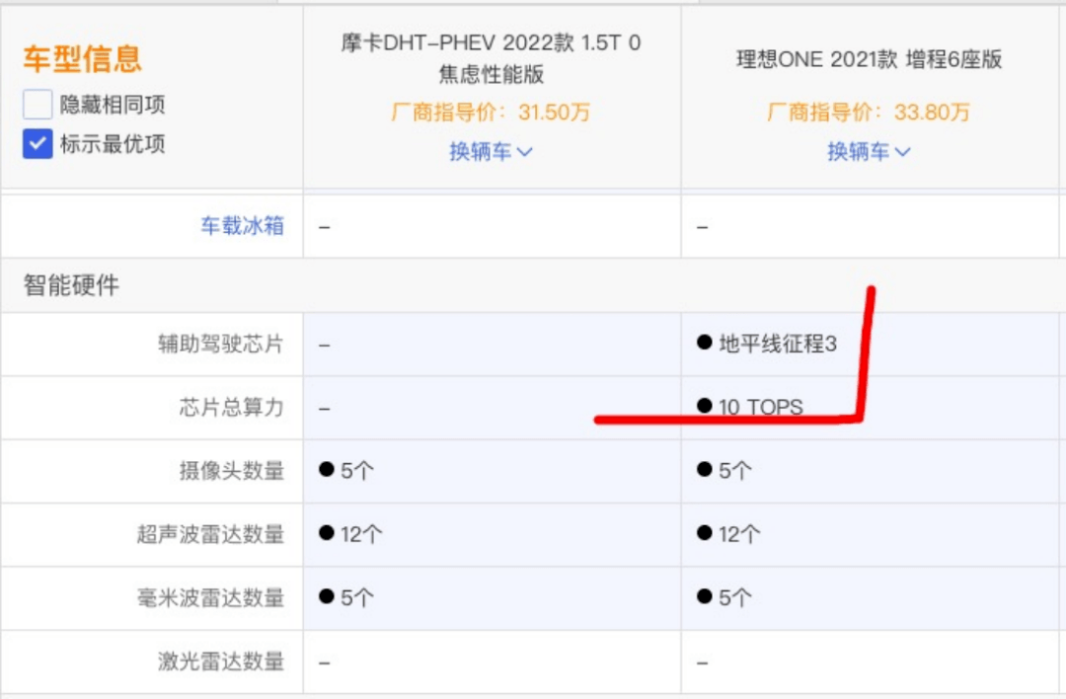The width and height of the screenshot is (1066, 699).
Task: Select the 车型信息 heading
Action: (82, 58)
